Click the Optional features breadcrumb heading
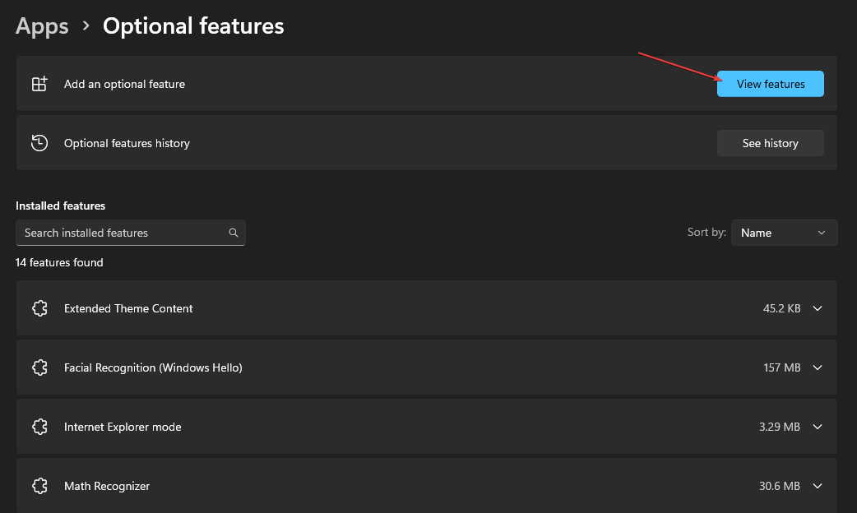This screenshot has width=857, height=513. click(192, 25)
